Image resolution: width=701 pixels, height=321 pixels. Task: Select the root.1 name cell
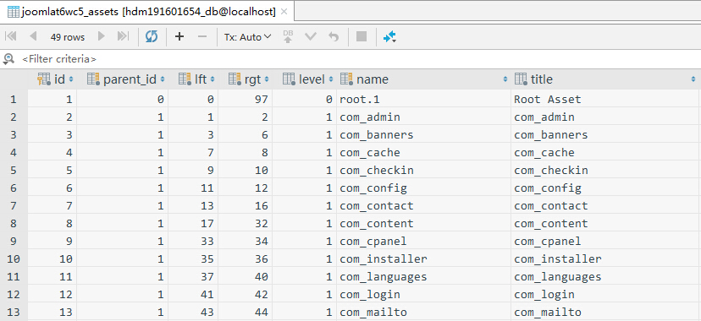click(x=423, y=99)
